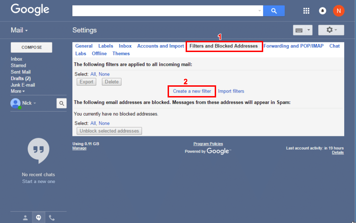356x223 pixels.
Task: Open the Program Policies link
Action: coord(208,144)
